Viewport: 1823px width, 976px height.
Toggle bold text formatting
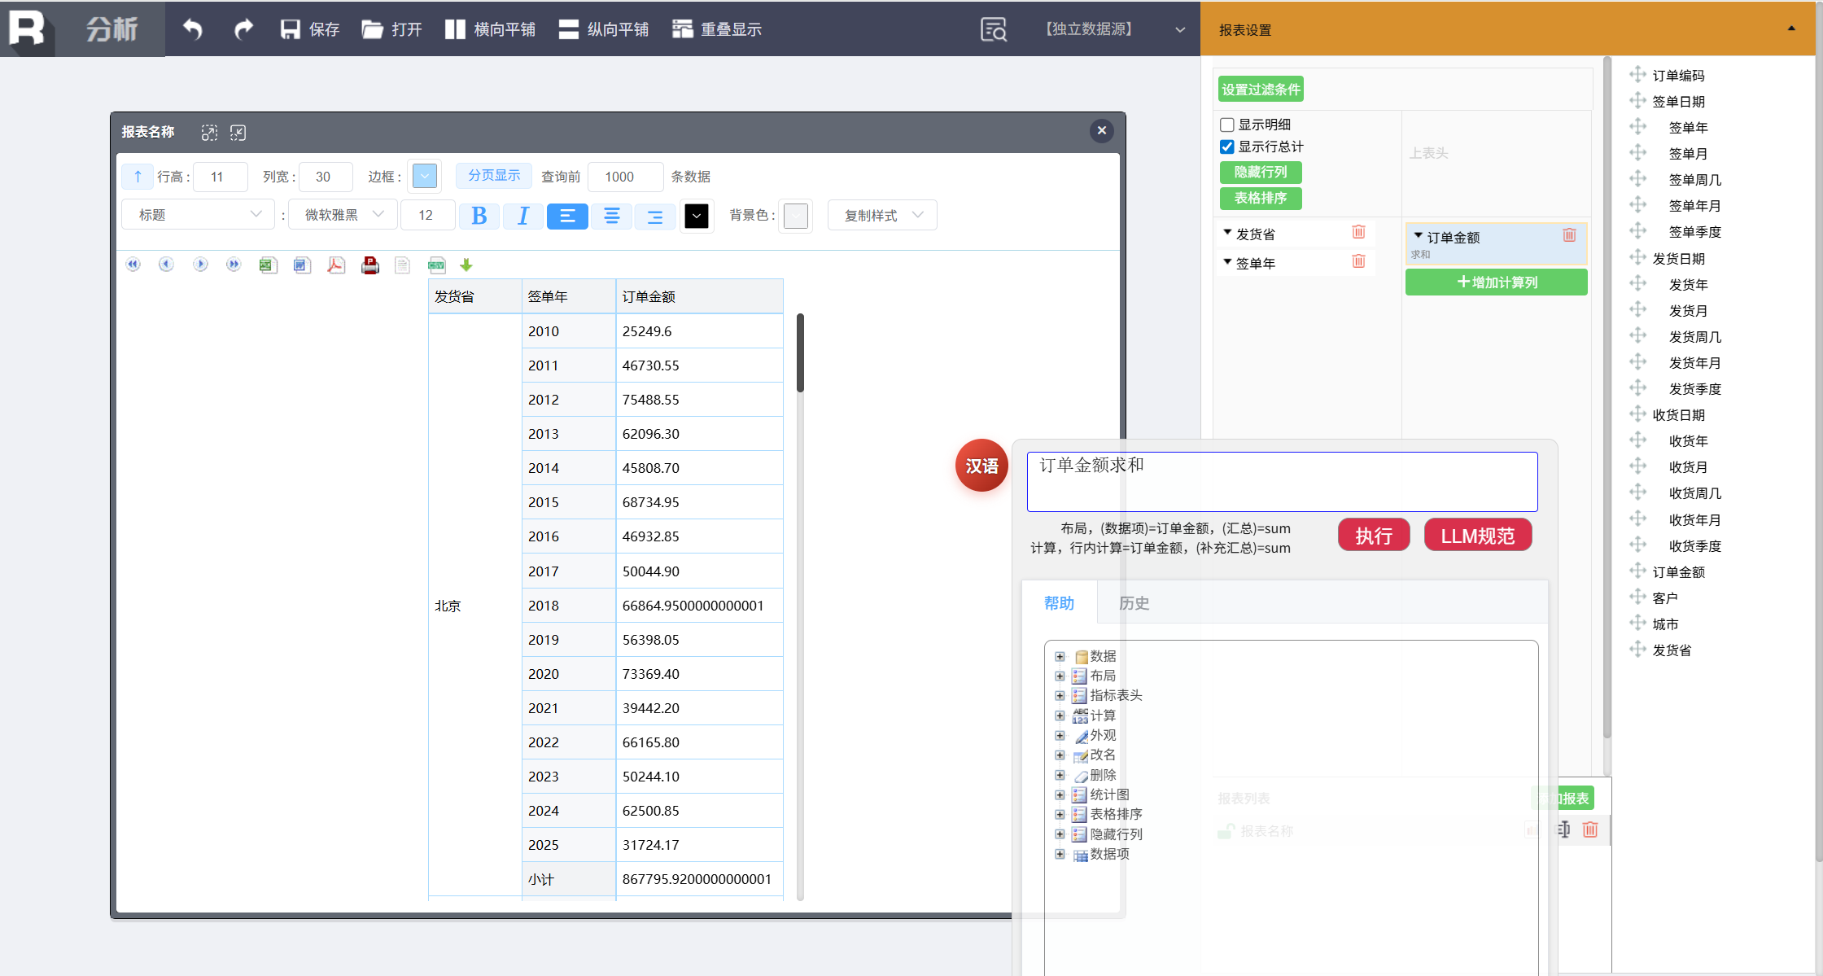[x=479, y=216]
